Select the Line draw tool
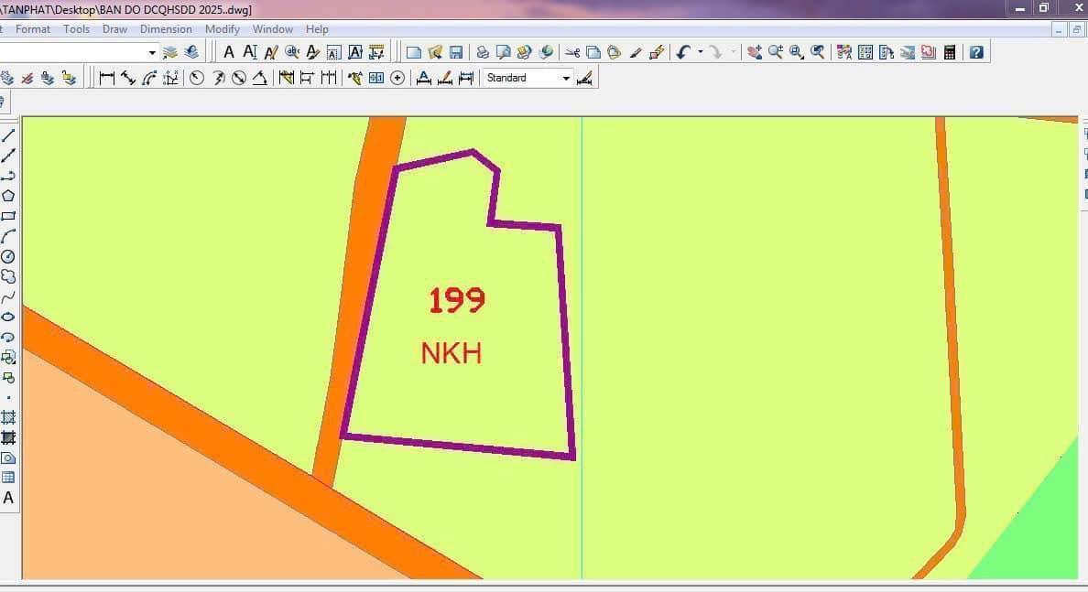The width and height of the screenshot is (1088, 592). [8, 135]
